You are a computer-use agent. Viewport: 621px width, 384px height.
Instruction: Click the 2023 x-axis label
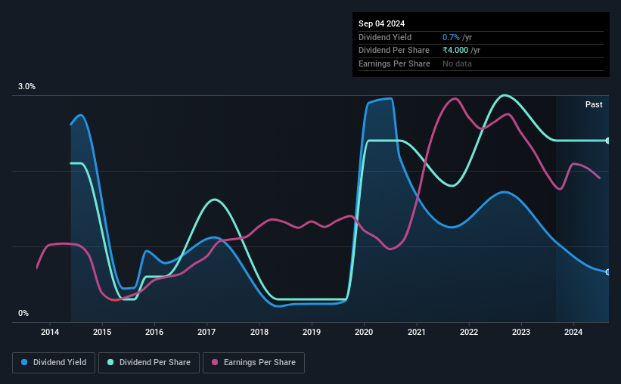521,332
